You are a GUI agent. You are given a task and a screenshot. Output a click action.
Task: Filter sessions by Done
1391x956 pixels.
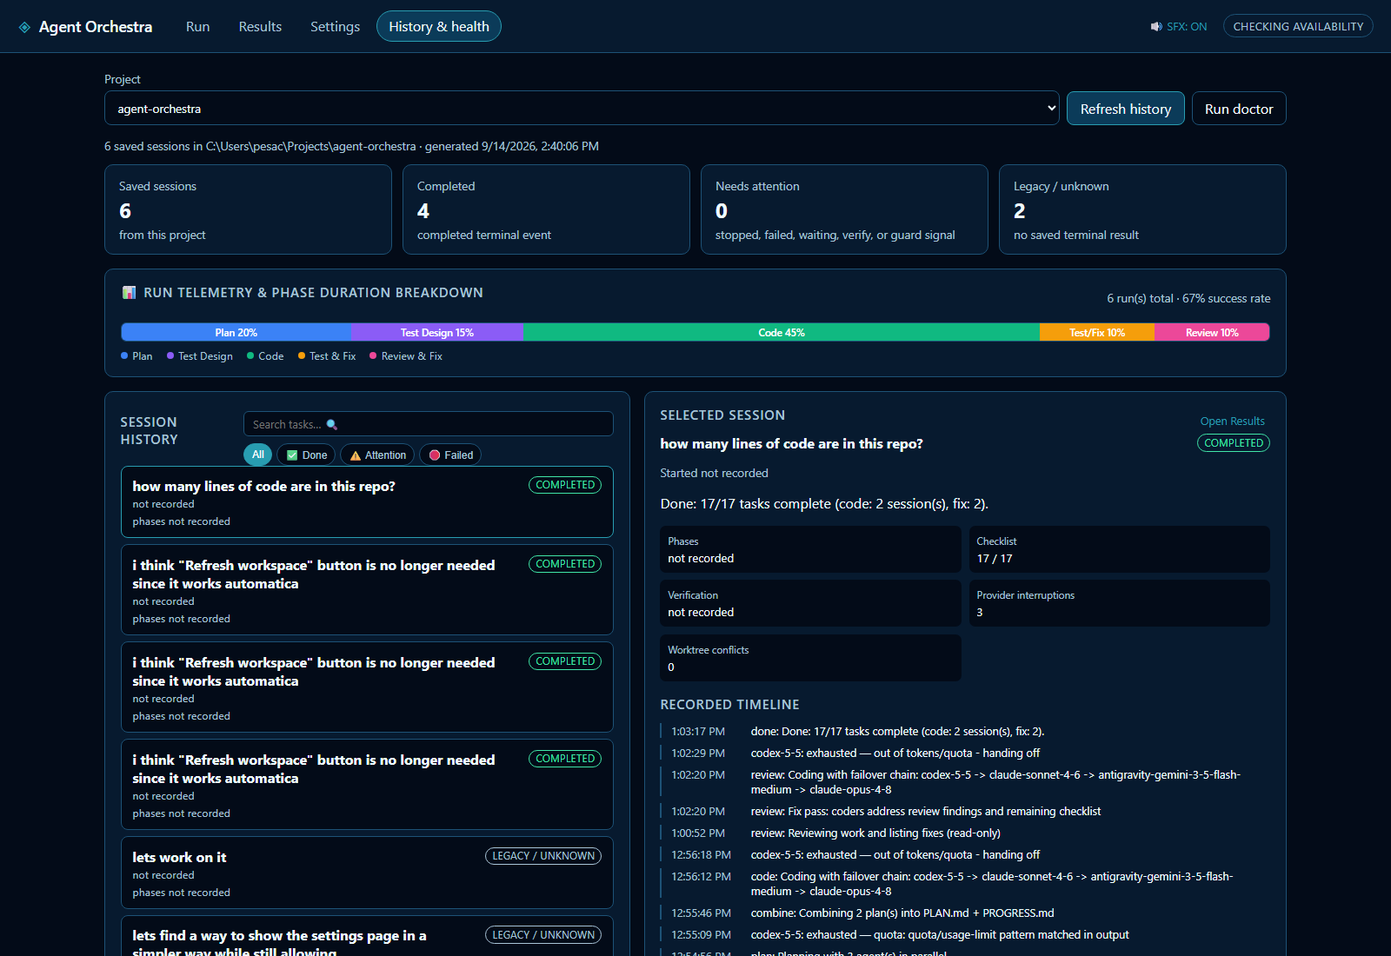tap(306, 455)
